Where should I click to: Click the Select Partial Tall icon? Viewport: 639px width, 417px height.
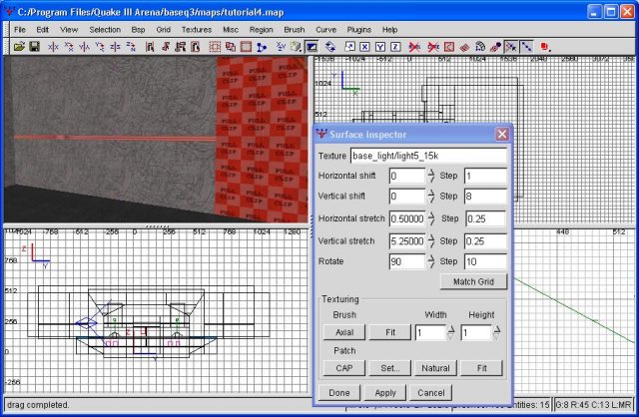[x=181, y=47]
